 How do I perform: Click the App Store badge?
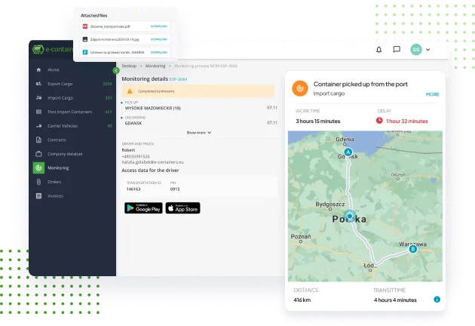(182, 208)
